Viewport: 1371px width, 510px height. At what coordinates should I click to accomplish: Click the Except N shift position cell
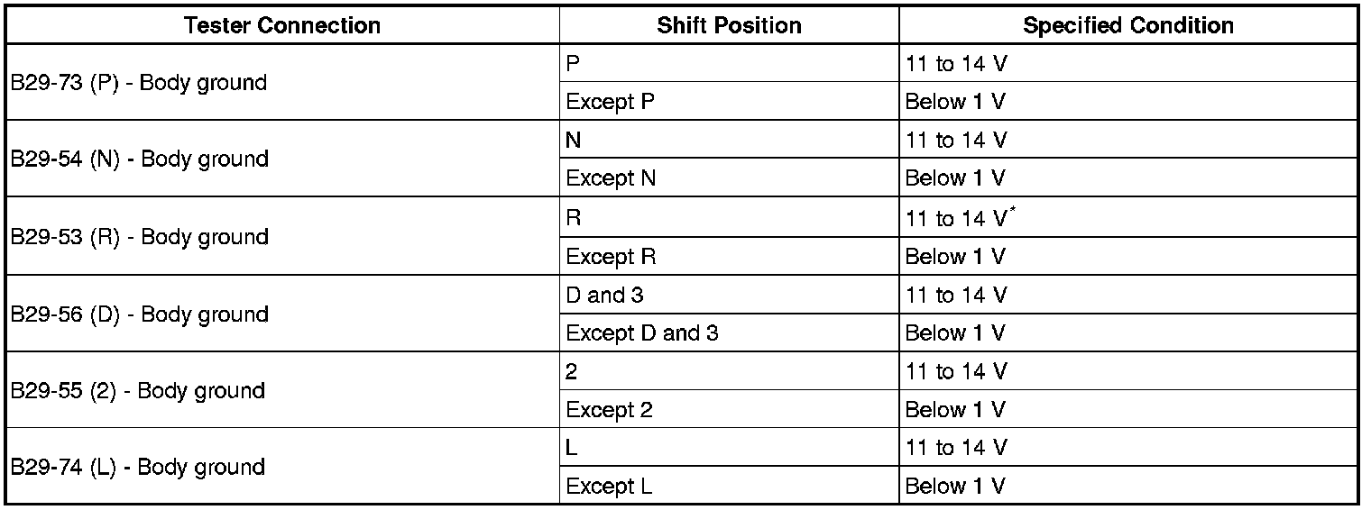pyautogui.click(x=611, y=178)
